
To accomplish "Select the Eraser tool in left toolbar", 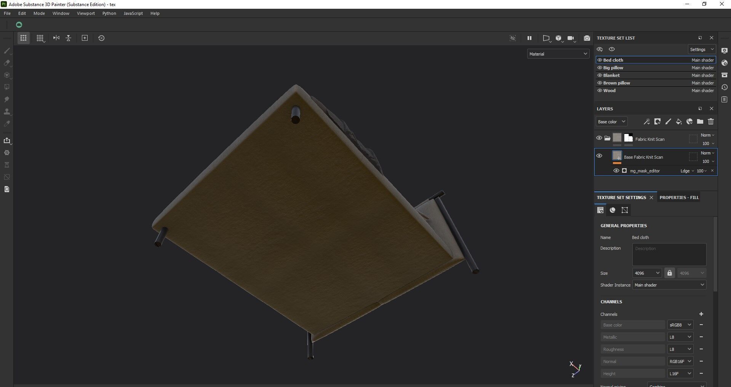I will click(6, 63).
